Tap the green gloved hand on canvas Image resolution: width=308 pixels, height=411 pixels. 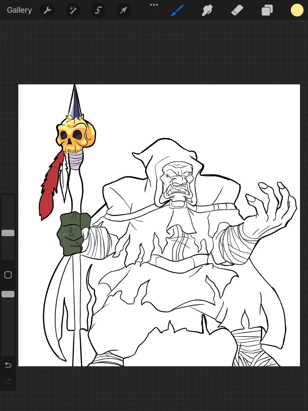(73, 233)
